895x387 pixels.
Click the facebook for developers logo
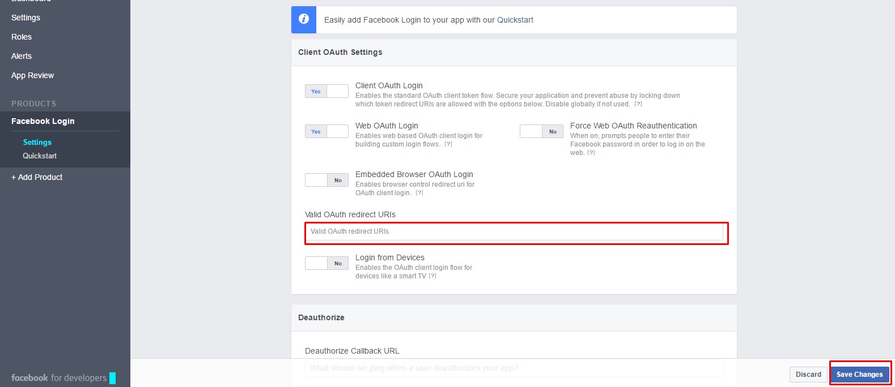(x=63, y=378)
